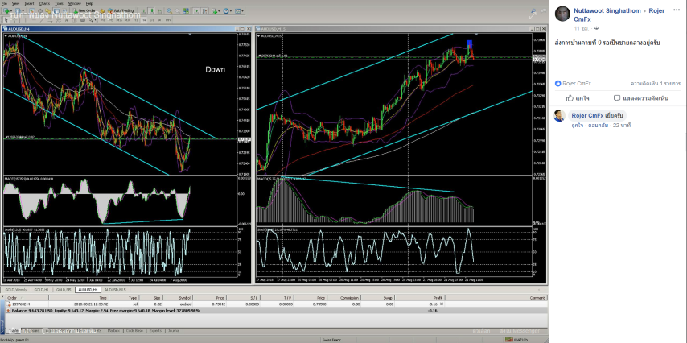Open the Experts terminal tab
The image size is (687, 343).
(155, 331)
